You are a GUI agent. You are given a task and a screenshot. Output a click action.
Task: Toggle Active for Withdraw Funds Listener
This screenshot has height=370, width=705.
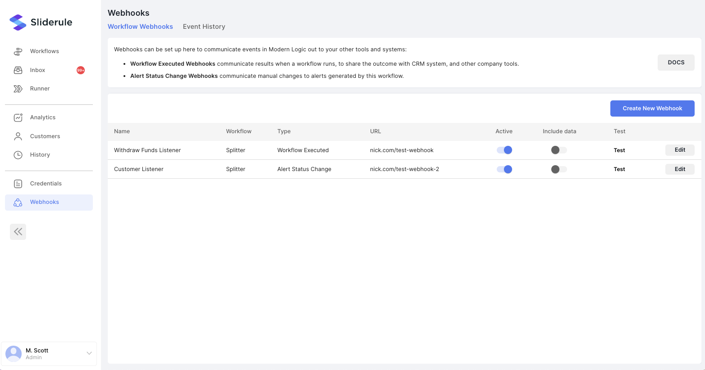[504, 150]
